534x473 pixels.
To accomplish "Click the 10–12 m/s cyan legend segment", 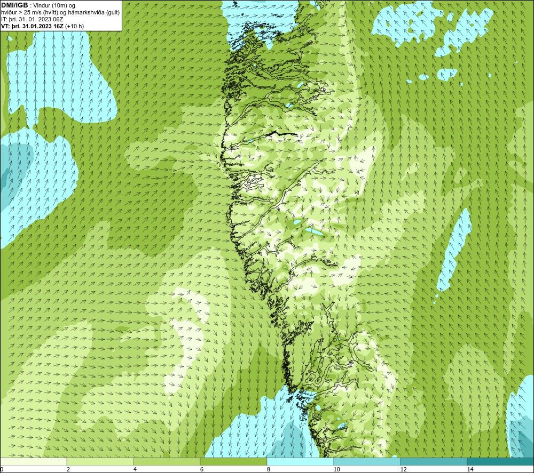I will (x=367, y=461).
